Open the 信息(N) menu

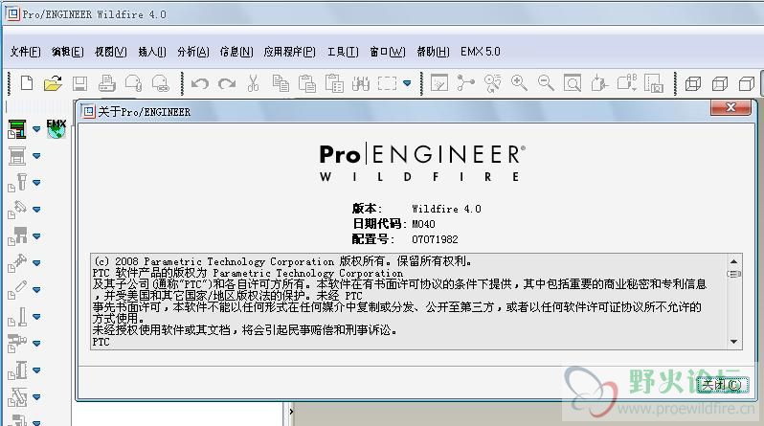coord(236,52)
